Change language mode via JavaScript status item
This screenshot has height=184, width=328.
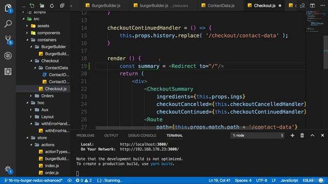pos(289,180)
